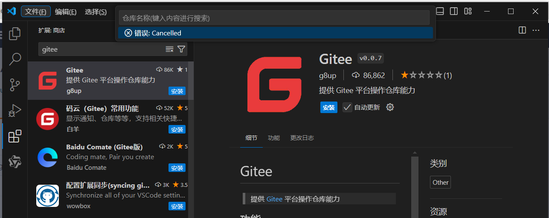This screenshot has width=549, height=218.
Task: Open the Gitee extension list entry title
Action: [75, 70]
